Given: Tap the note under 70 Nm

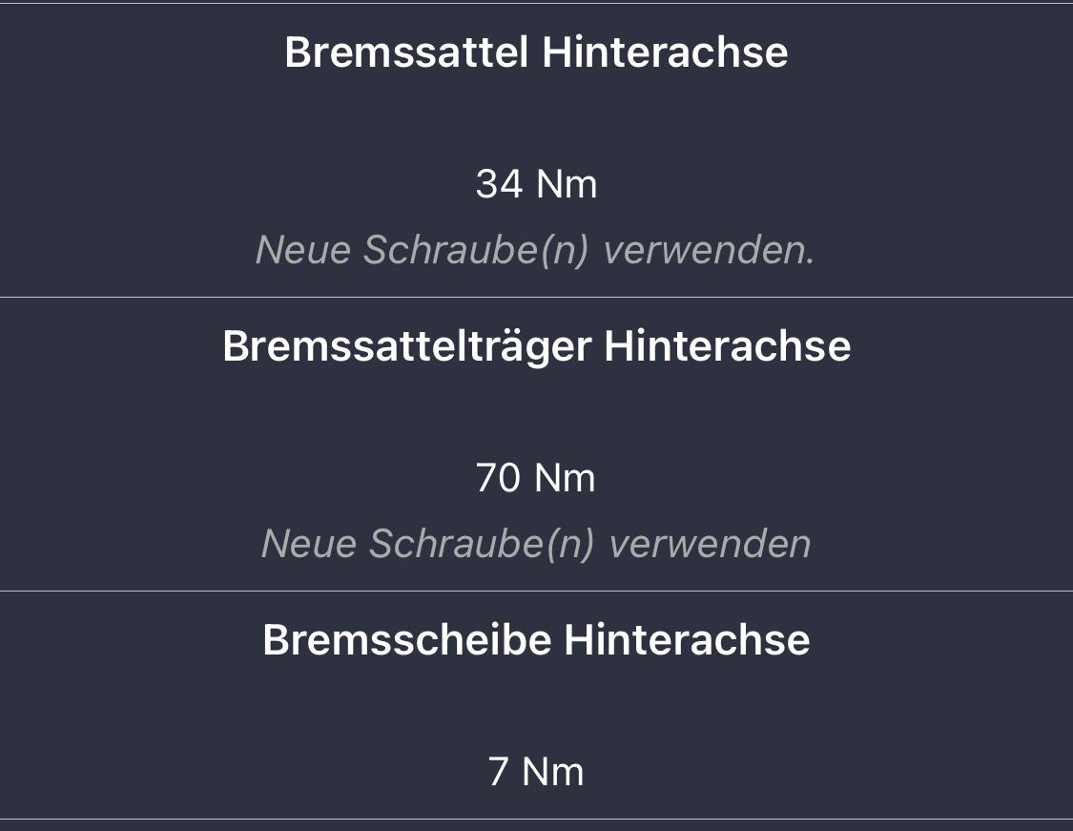Looking at the screenshot, I should [x=536, y=544].
